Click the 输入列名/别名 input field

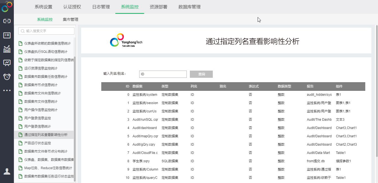click(x=163, y=74)
